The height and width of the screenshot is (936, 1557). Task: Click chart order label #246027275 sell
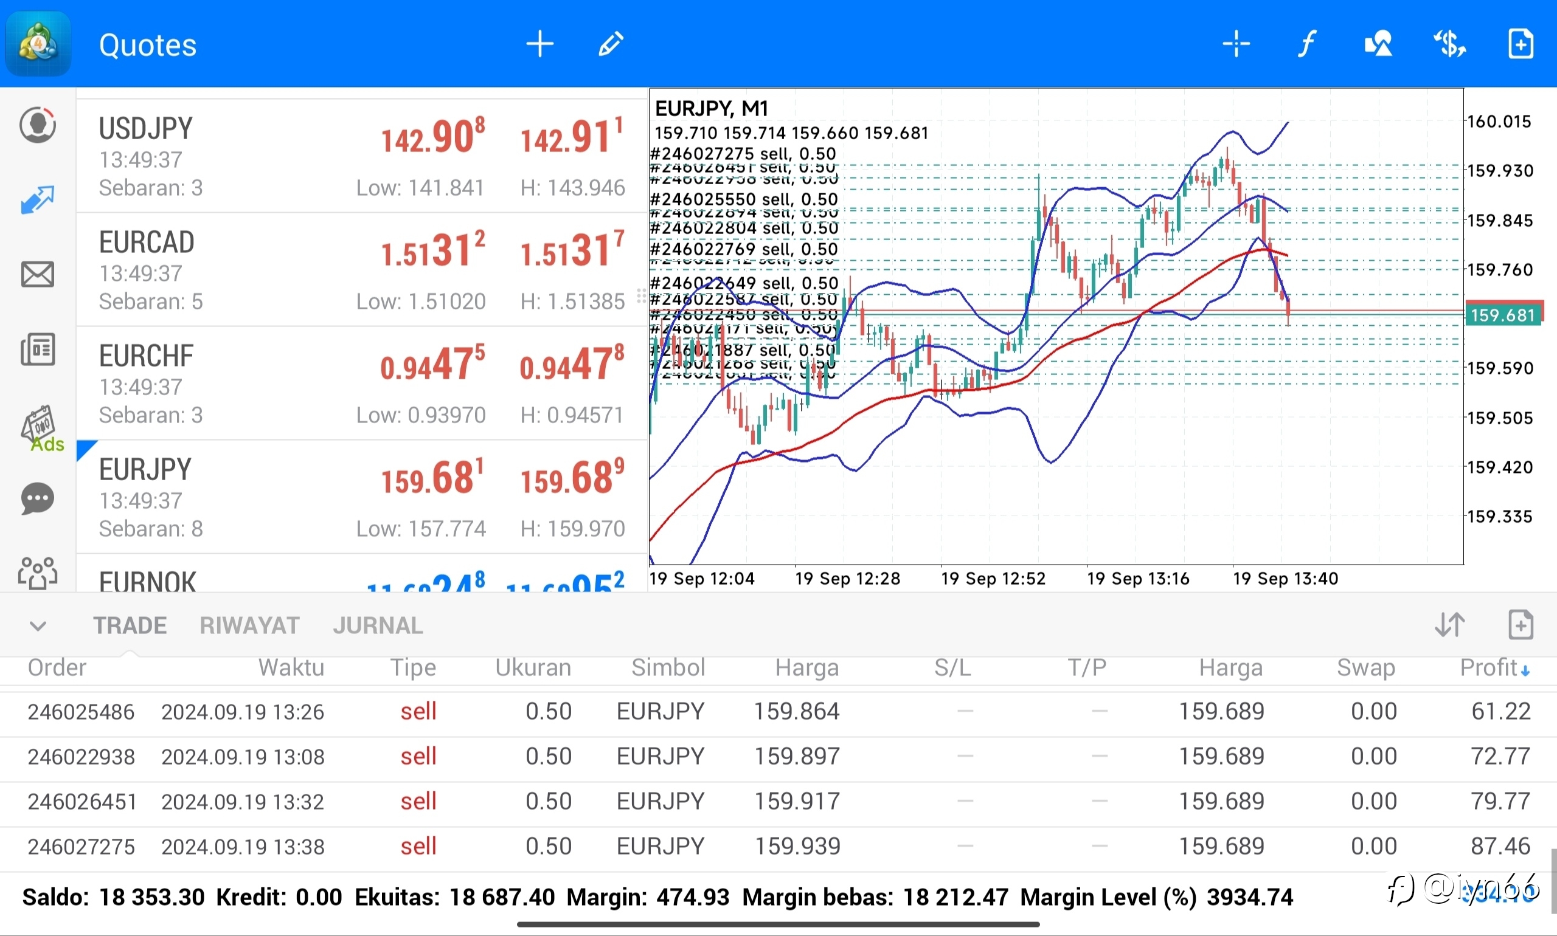pyautogui.click(x=743, y=153)
